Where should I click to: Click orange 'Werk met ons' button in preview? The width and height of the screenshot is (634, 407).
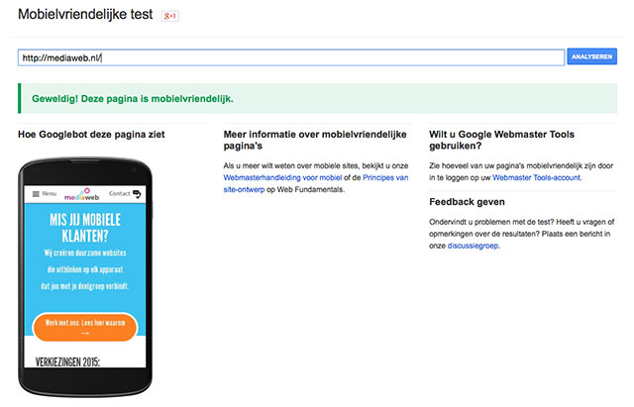point(85,327)
